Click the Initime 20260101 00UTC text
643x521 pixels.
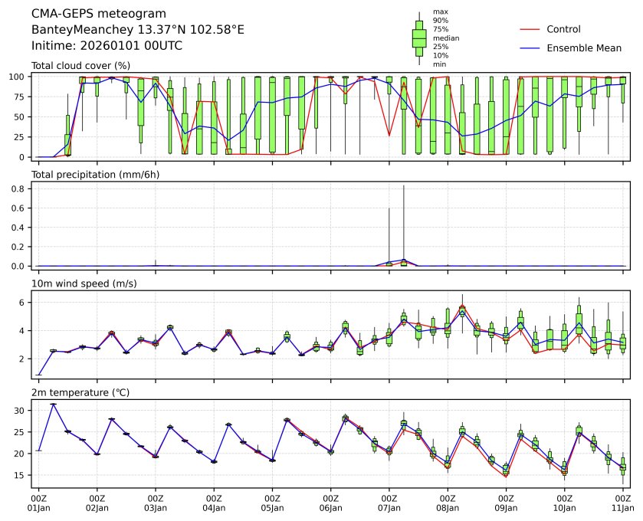[x=107, y=45]
